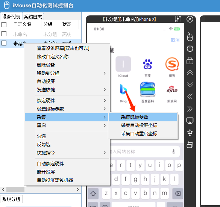Screen dimensions: 220x207
Task: Select 采集自动投屏坐标 in submenu
Action: (143, 125)
